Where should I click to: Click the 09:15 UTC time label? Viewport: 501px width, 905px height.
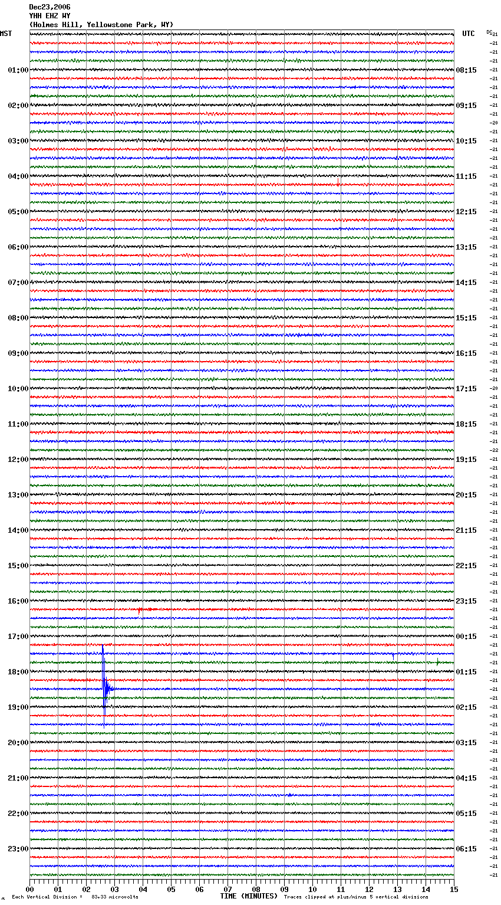[x=466, y=106]
